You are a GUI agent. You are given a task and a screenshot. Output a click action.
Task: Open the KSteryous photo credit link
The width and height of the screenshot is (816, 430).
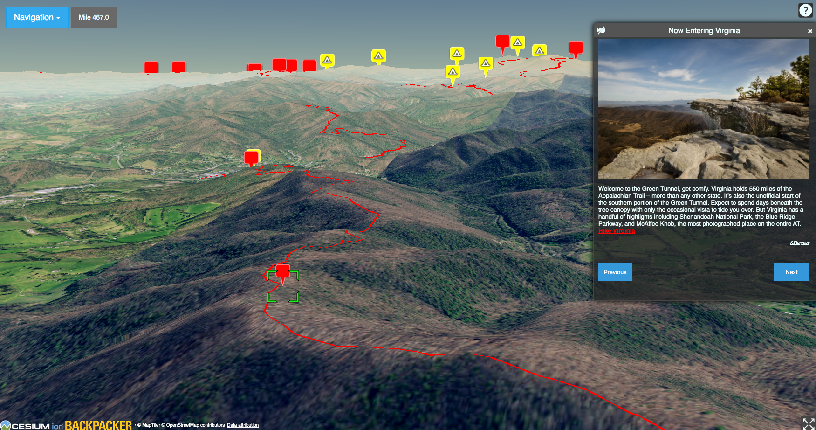coord(799,243)
